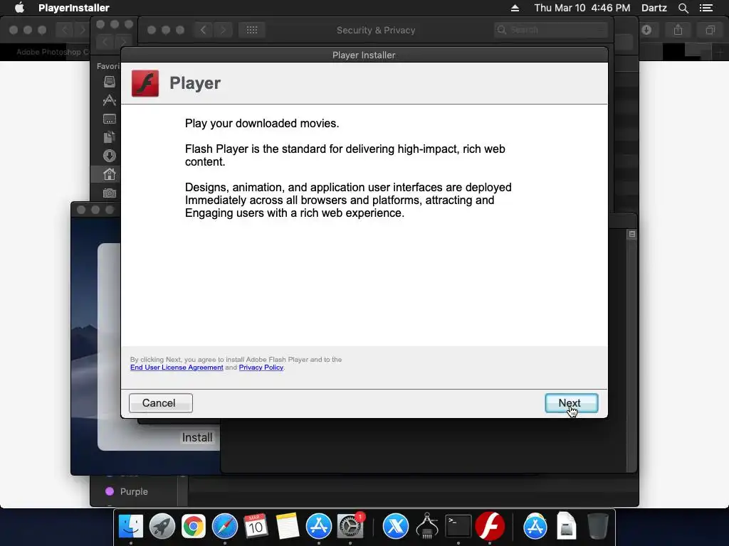Open Notes from the Dock
Screen dimensions: 729x546
click(287, 527)
